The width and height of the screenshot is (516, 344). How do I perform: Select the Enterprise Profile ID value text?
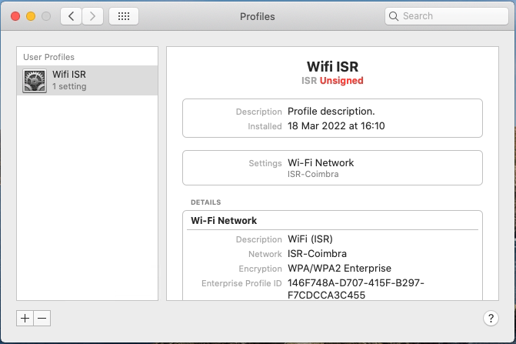356,289
